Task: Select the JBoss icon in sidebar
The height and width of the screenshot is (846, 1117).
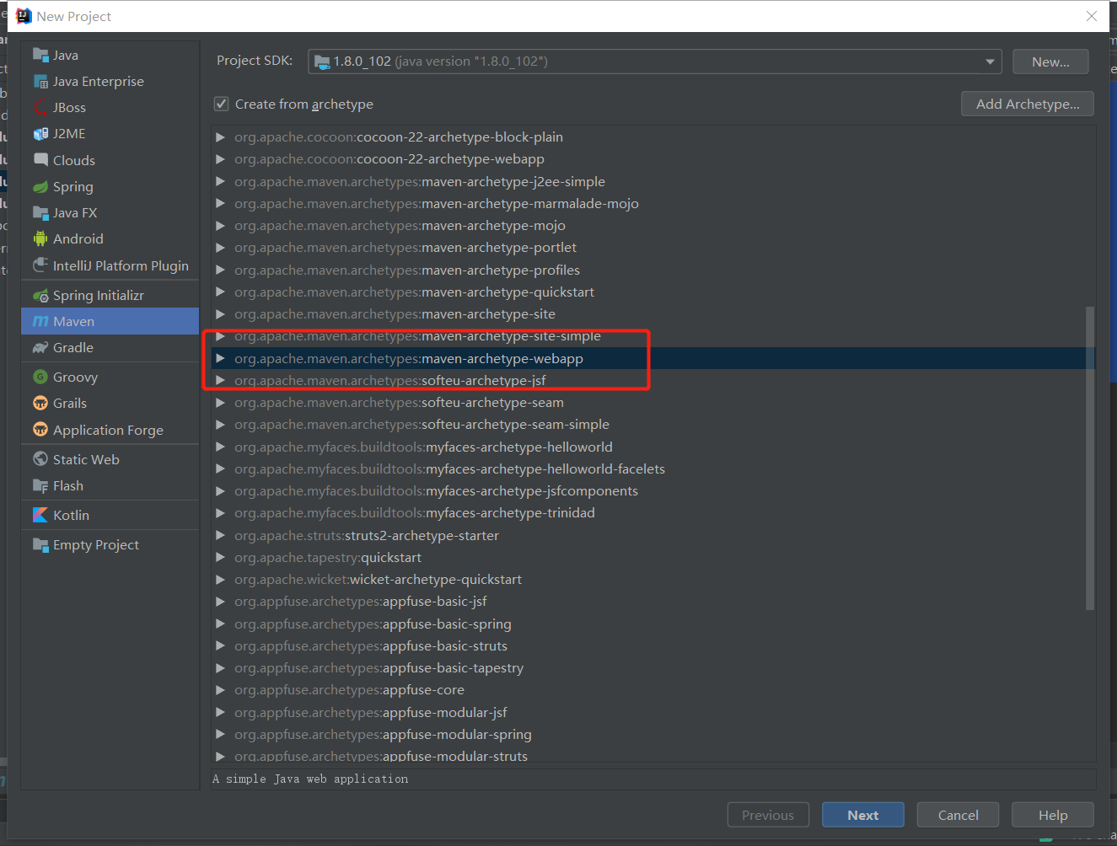Action: coord(40,108)
